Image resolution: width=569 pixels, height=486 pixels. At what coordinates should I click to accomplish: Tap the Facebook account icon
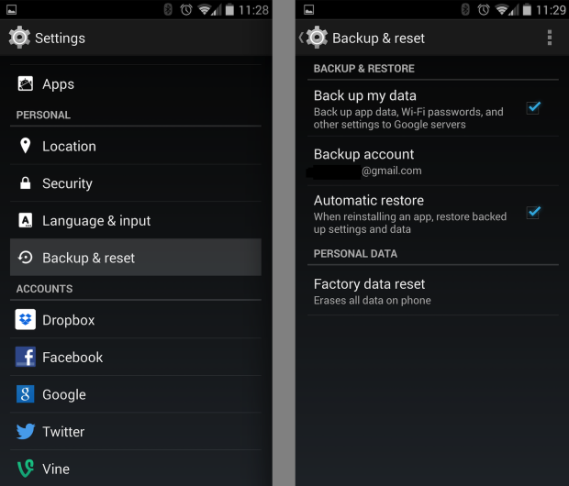click(26, 357)
